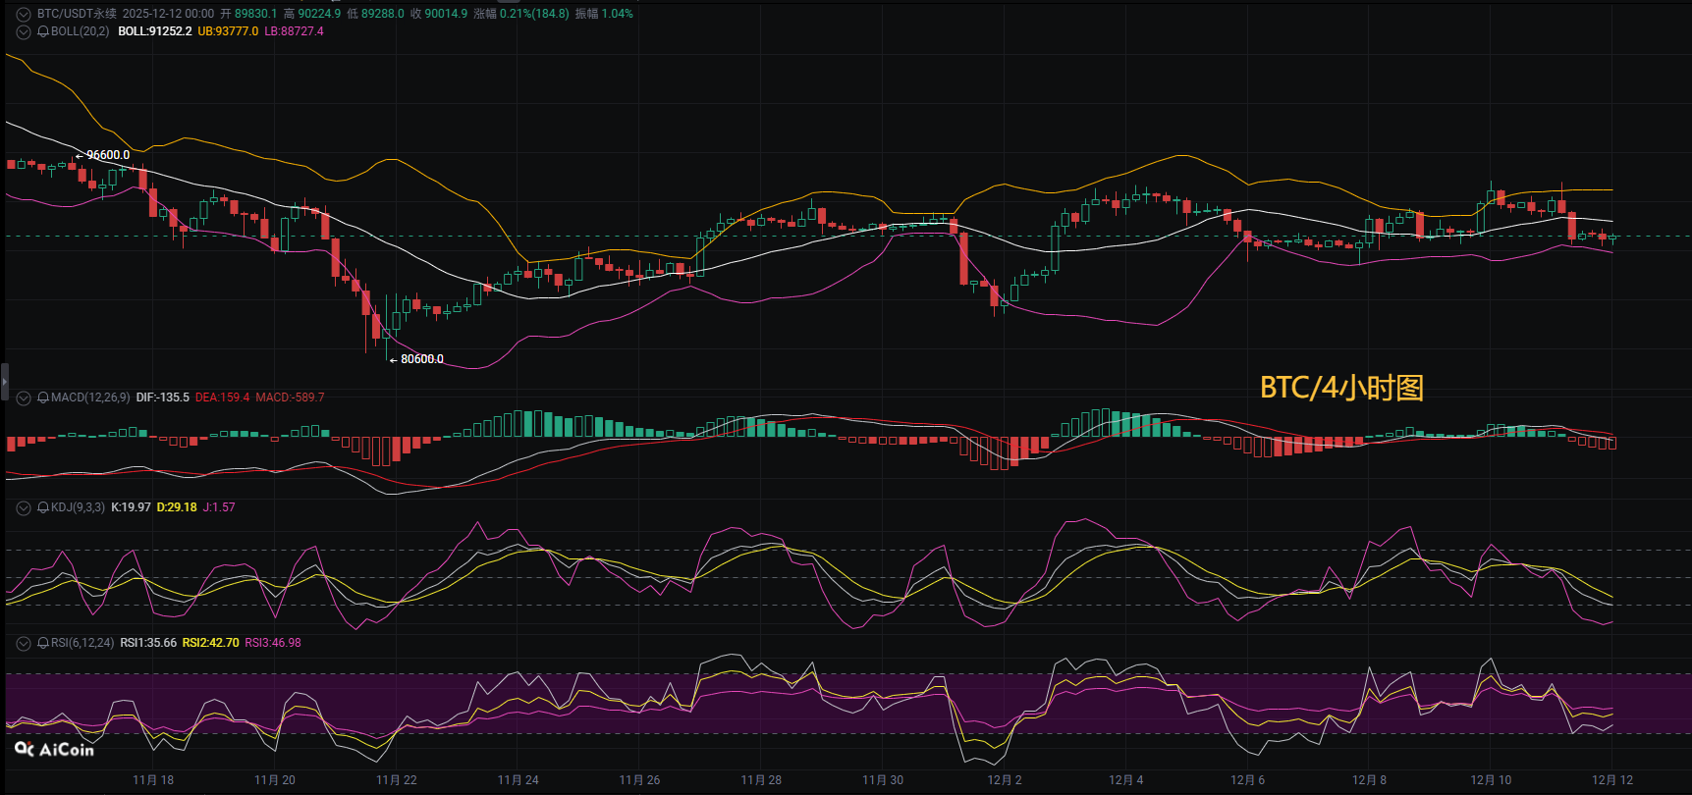Set an alert using the MACD bell icon
This screenshot has height=795, width=1692.
tap(43, 397)
